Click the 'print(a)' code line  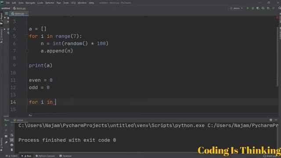[40, 65]
